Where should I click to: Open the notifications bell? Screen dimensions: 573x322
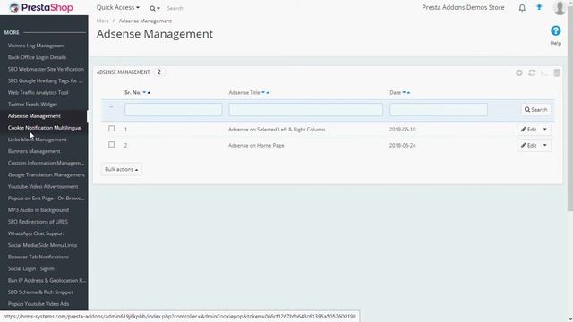click(522, 8)
